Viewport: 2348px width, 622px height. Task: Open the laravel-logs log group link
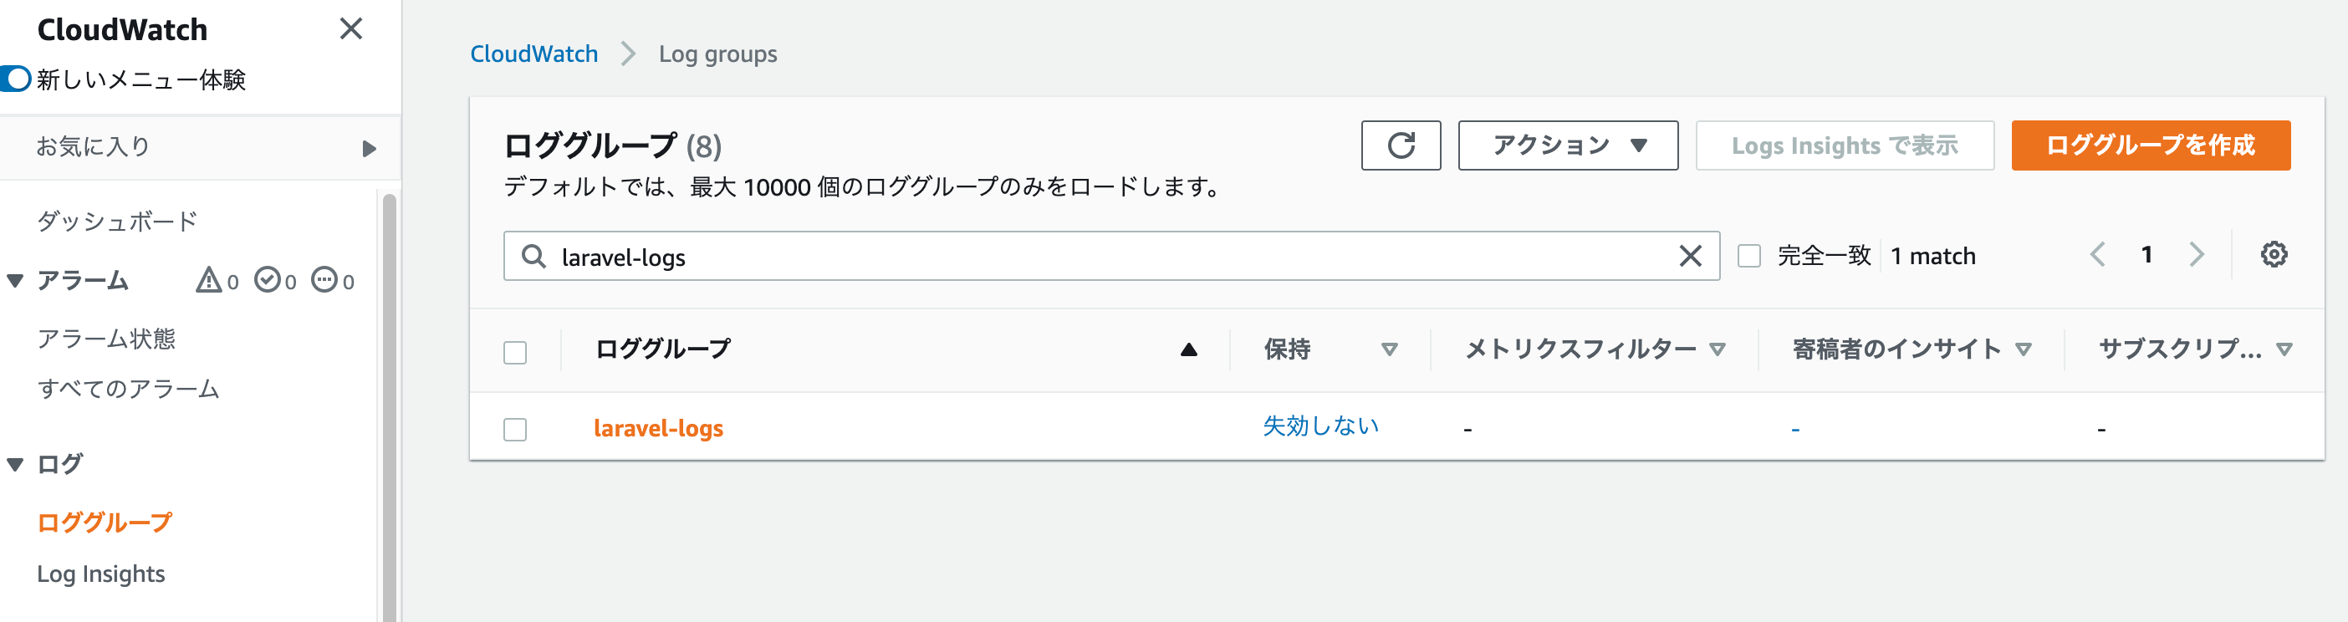coord(658,428)
